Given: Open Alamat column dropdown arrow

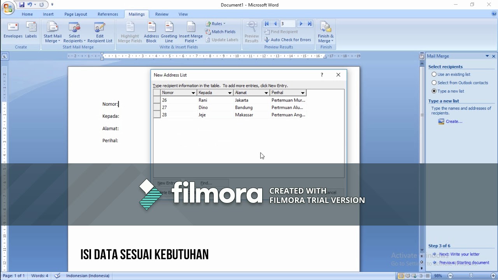Looking at the screenshot, I should coord(267,93).
